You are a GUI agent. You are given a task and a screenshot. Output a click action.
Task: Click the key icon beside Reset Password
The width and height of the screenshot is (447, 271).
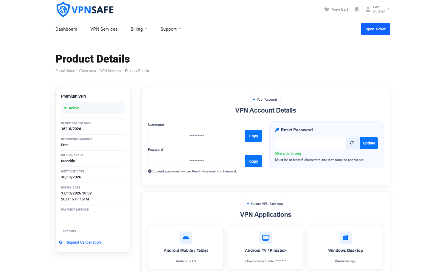click(x=277, y=130)
